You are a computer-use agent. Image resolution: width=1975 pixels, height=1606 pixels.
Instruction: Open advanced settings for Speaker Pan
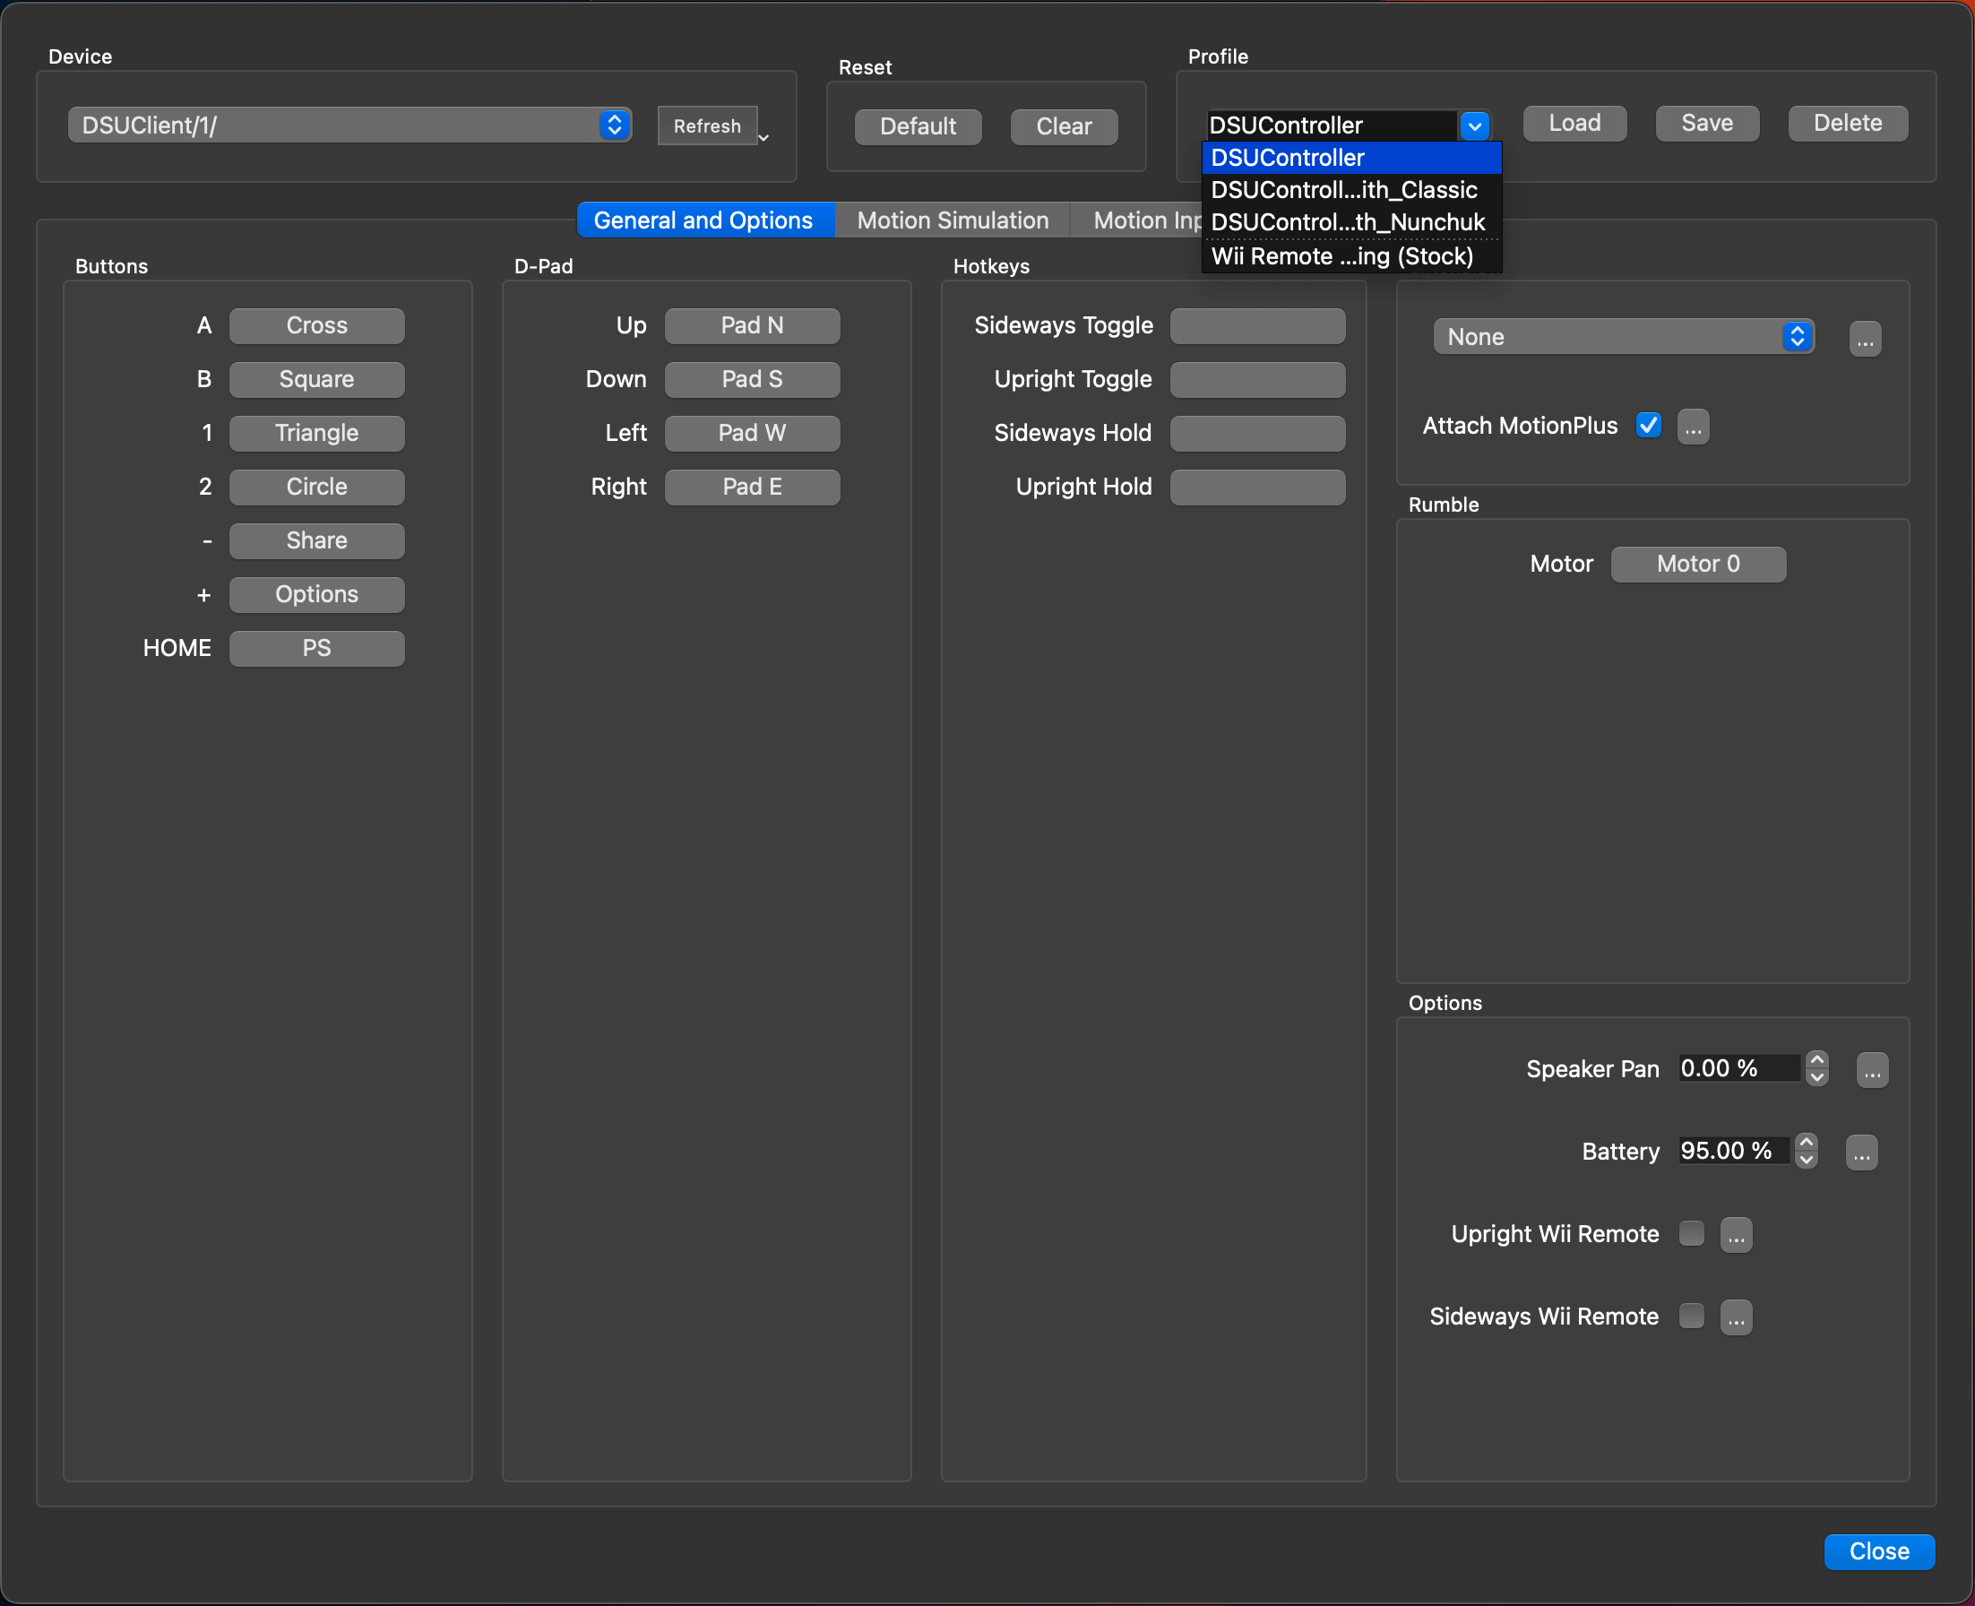coord(1871,1068)
